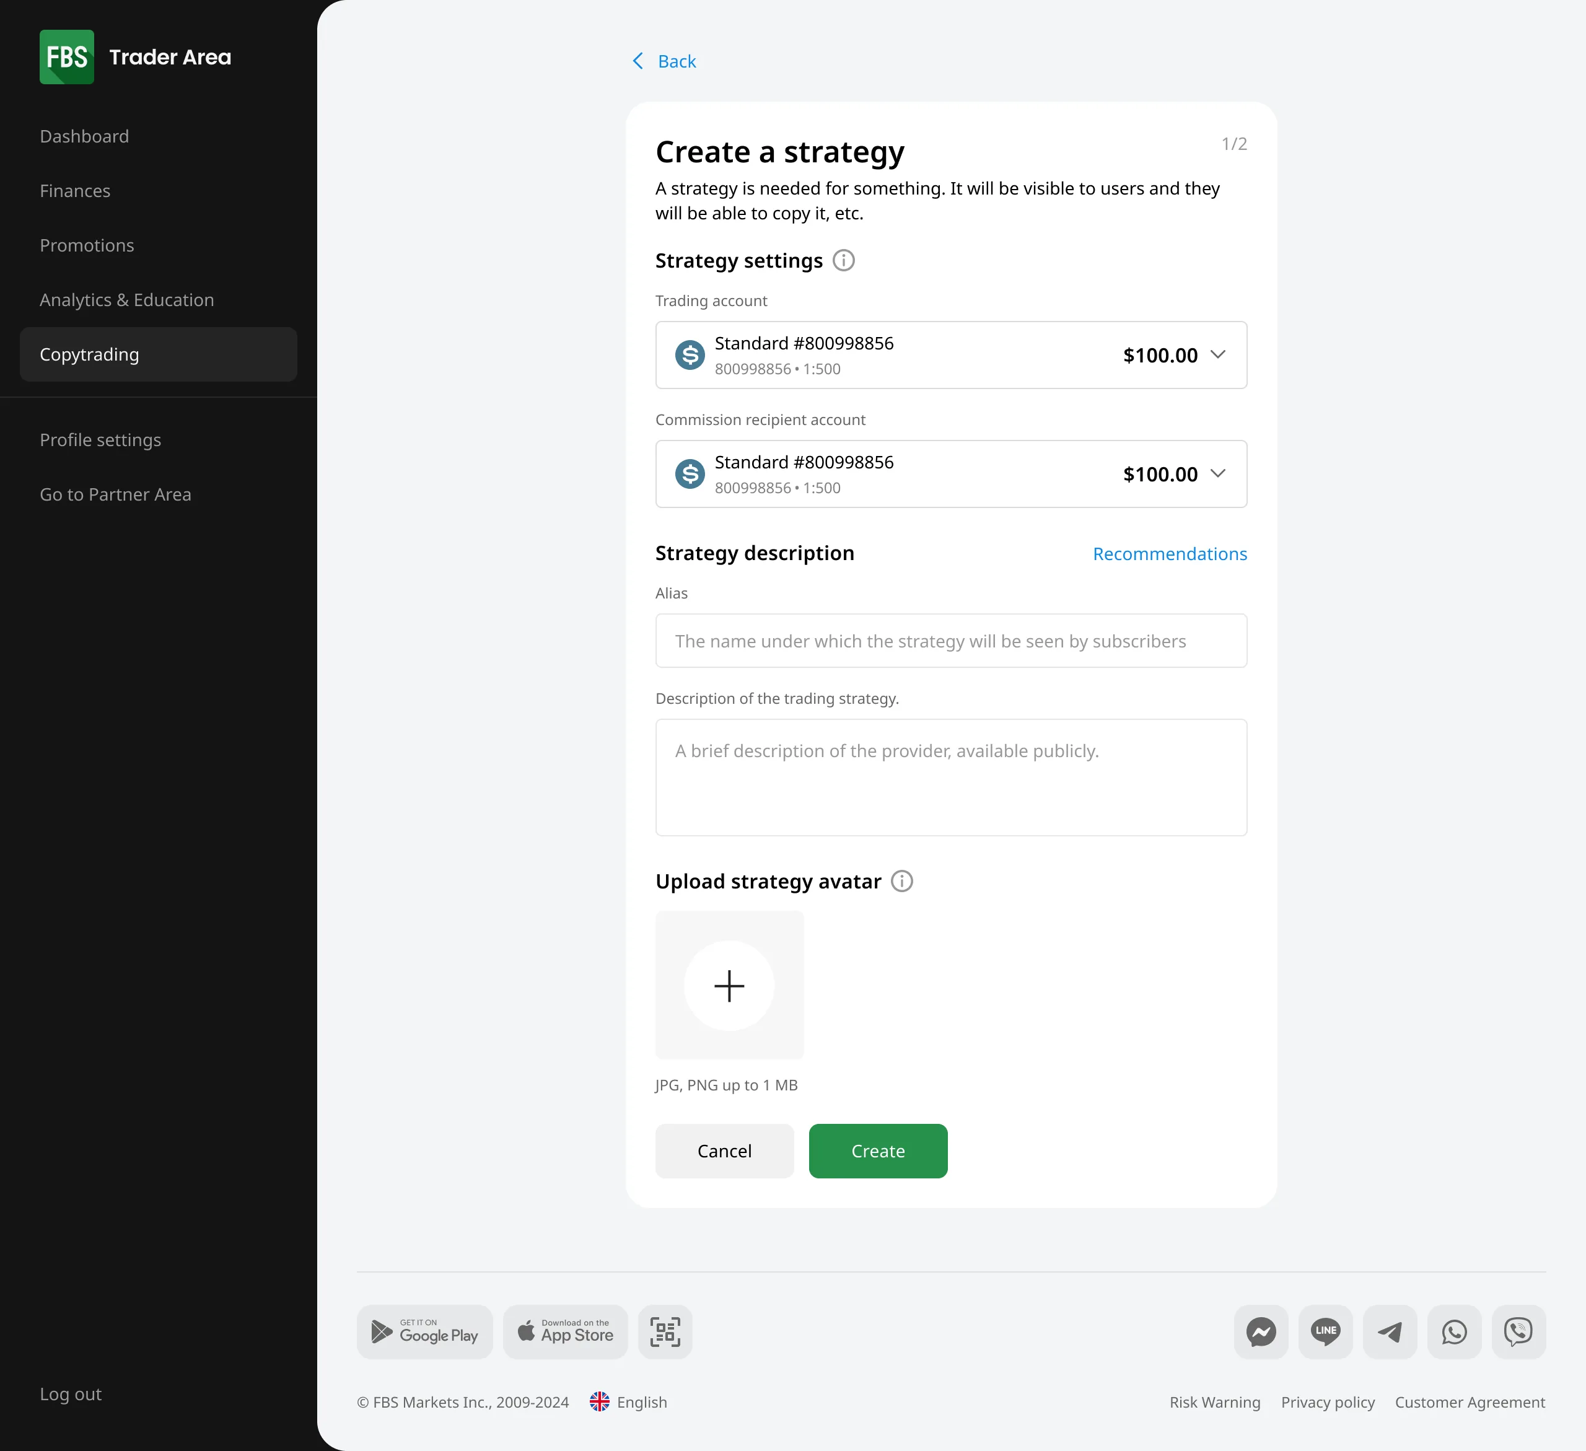Open the Viber contact icon
This screenshot has height=1451, width=1586.
point(1518,1331)
